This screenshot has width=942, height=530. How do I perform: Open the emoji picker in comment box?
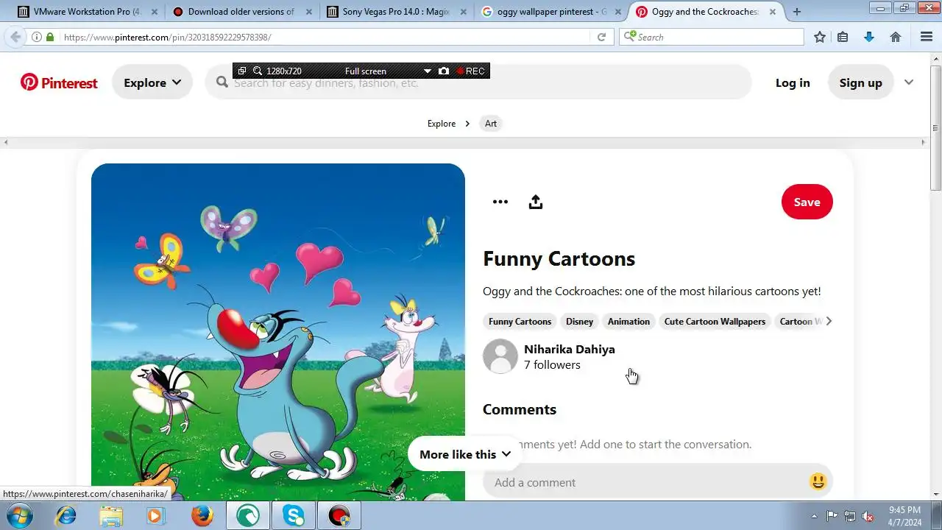(x=818, y=482)
